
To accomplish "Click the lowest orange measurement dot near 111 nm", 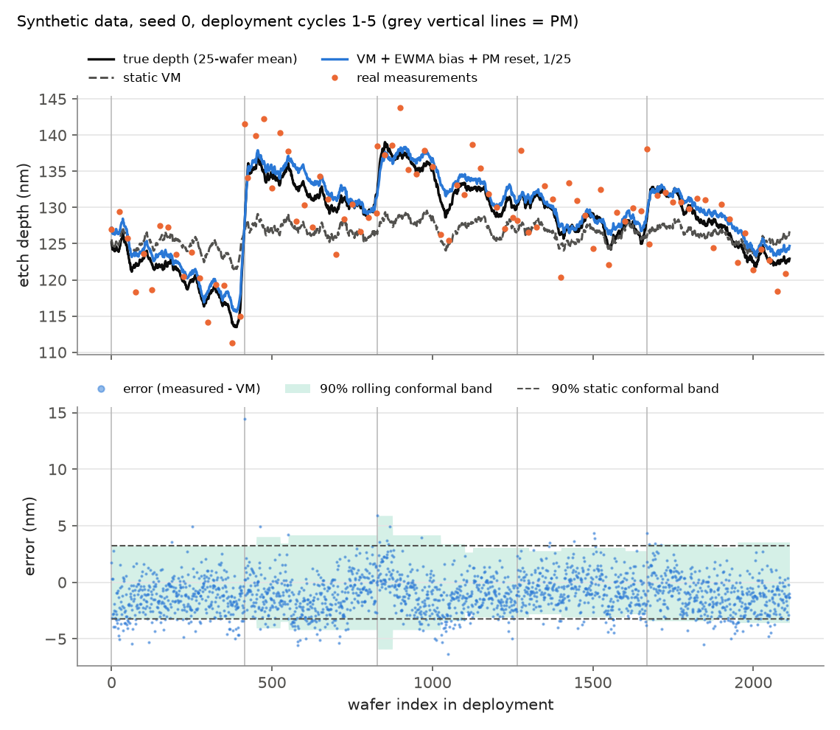I will click(x=233, y=343).
